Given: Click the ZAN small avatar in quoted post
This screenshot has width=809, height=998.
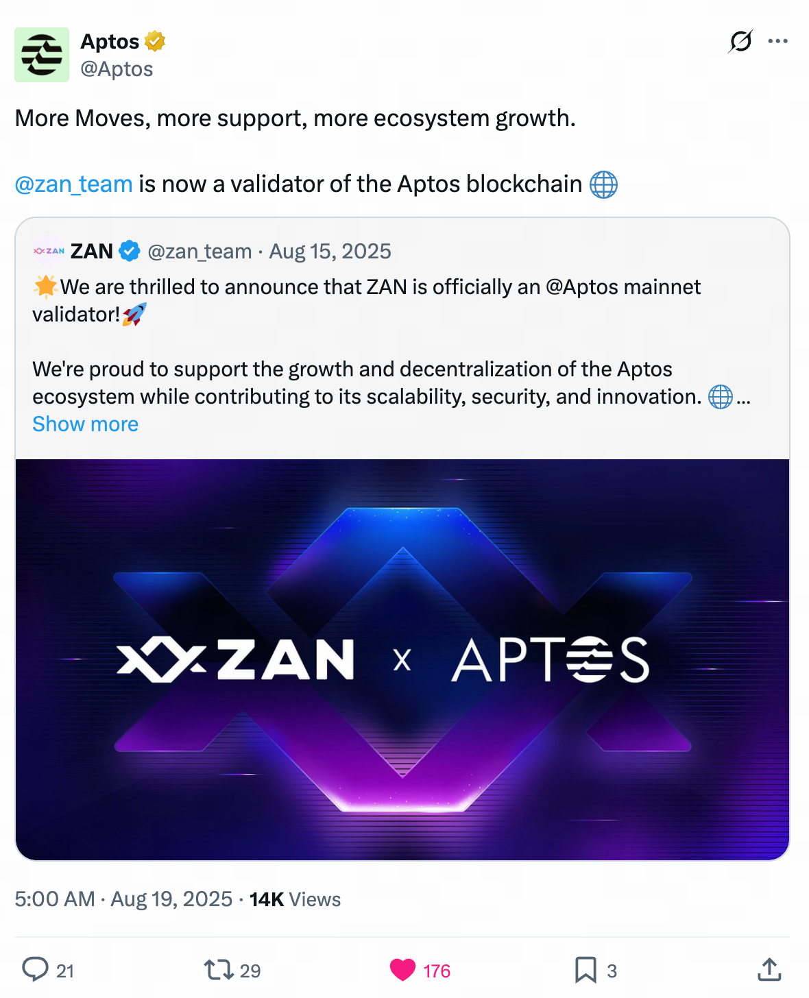Looking at the screenshot, I should (49, 252).
